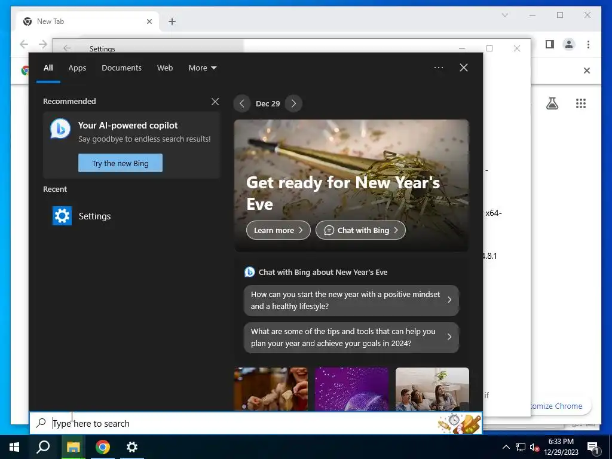Screen dimensions: 612x459
Task: Close the Windows search panel
Action: 464,68
